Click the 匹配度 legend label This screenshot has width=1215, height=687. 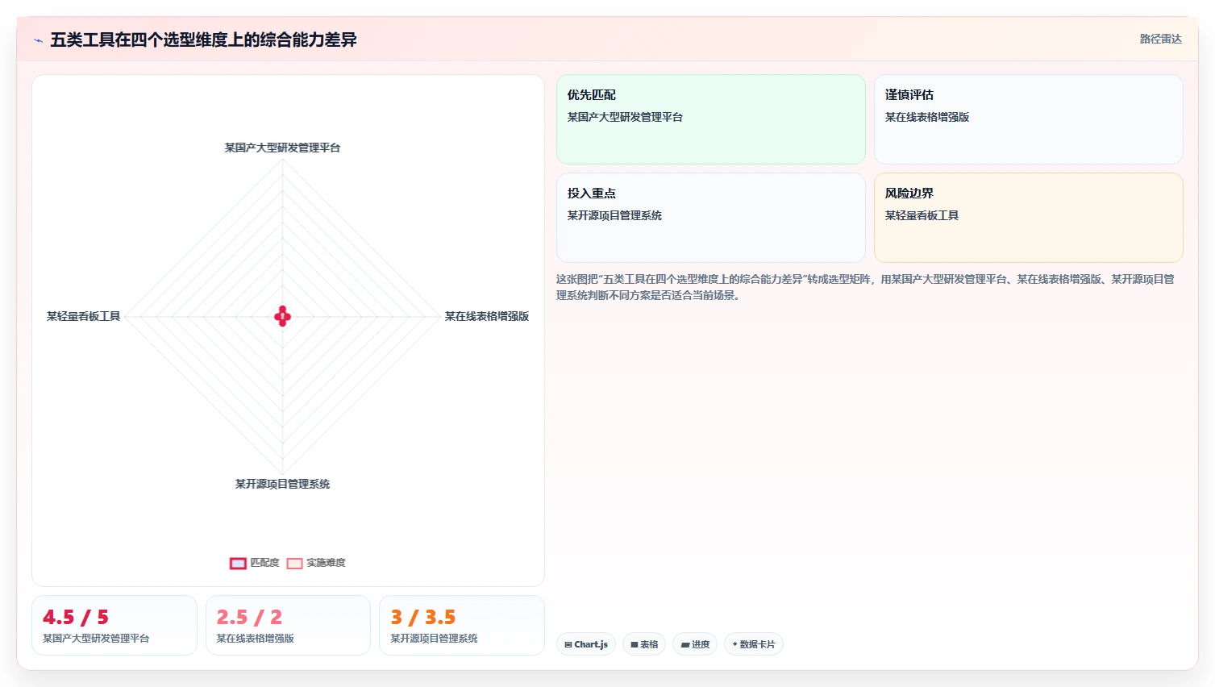(x=264, y=563)
